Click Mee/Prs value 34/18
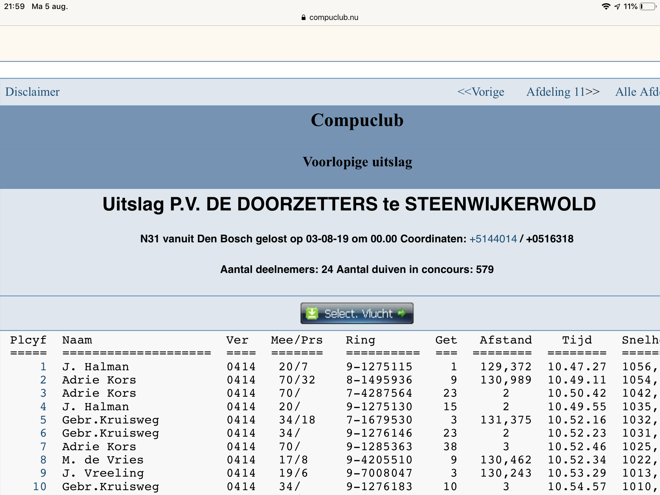This screenshot has height=495, width=660. click(x=297, y=420)
